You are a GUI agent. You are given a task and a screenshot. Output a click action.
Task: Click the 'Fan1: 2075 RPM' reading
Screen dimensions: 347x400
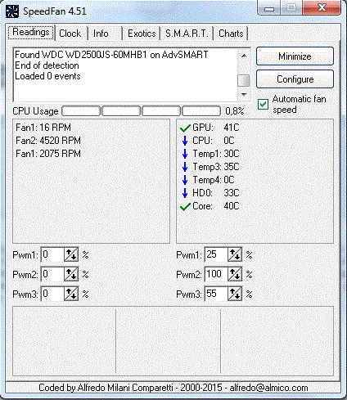tap(48, 154)
